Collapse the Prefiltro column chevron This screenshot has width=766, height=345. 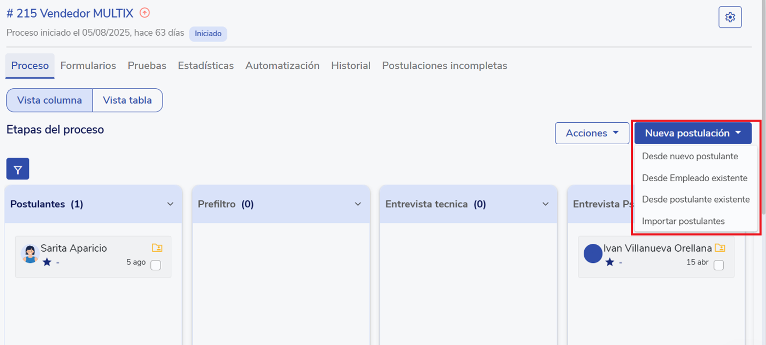pos(358,204)
